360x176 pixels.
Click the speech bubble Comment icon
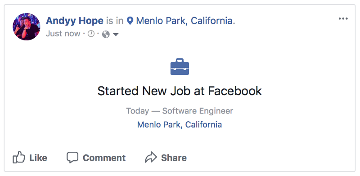coord(72,158)
